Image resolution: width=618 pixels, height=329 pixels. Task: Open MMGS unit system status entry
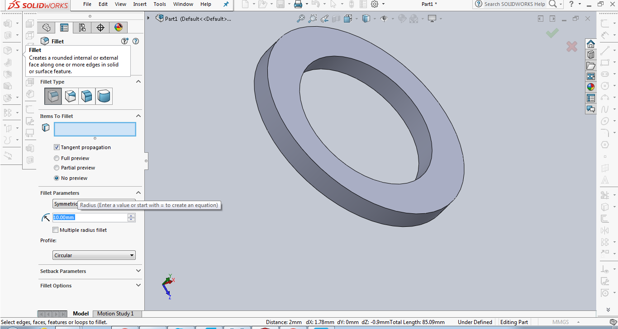tap(561, 322)
